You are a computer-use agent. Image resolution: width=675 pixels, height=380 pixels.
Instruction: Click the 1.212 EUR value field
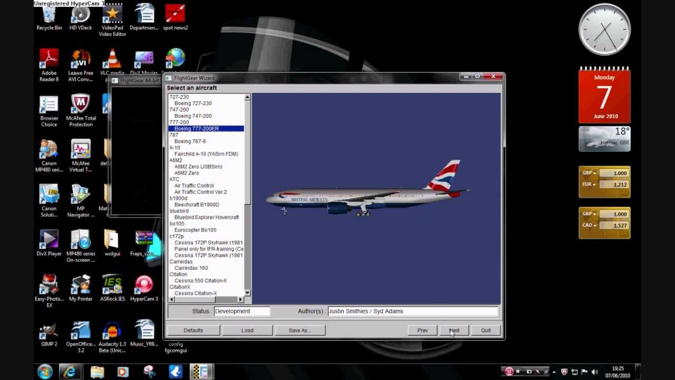coord(614,185)
